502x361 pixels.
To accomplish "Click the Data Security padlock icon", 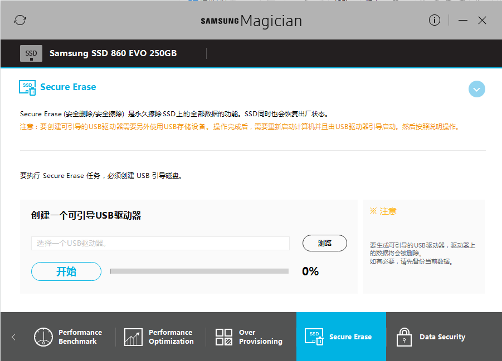I will (404, 337).
